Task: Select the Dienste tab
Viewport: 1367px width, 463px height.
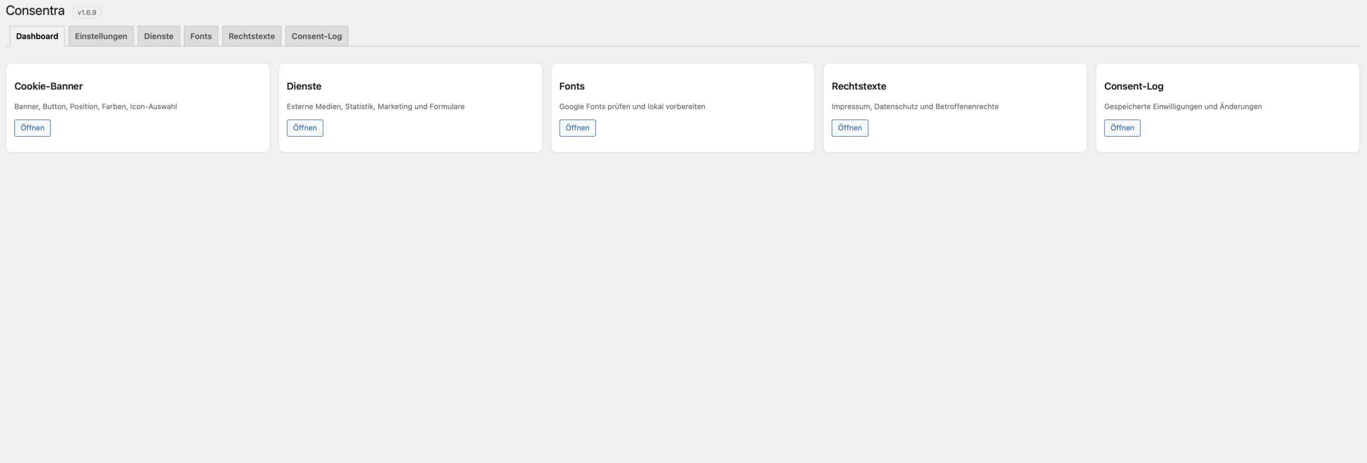Action: pyautogui.click(x=159, y=36)
